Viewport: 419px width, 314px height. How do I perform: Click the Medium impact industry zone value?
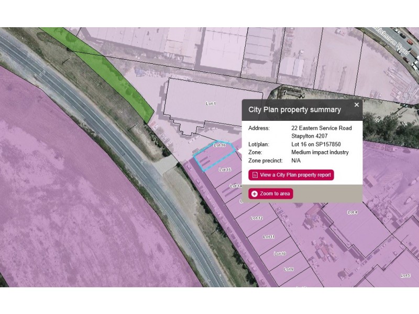pyautogui.click(x=320, y=152)
